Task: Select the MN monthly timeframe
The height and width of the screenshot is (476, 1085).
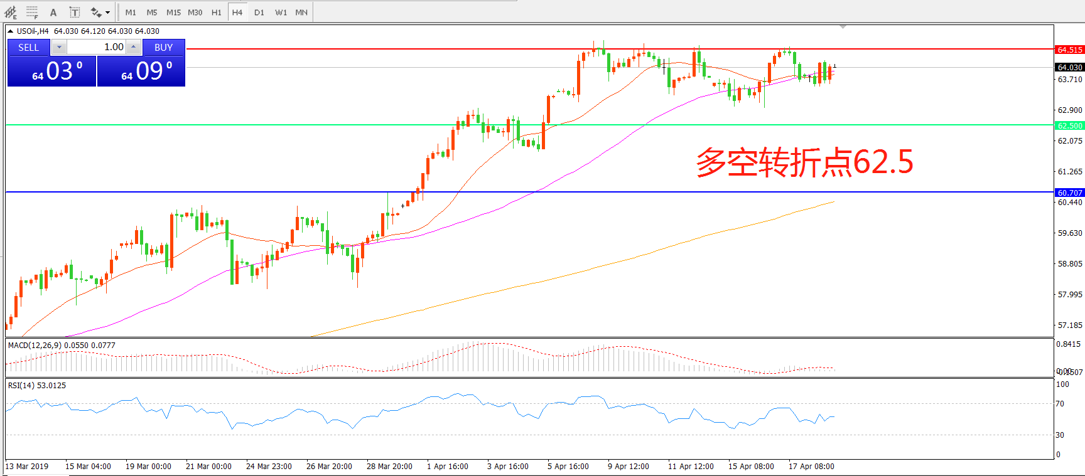Action: [301, 13]
